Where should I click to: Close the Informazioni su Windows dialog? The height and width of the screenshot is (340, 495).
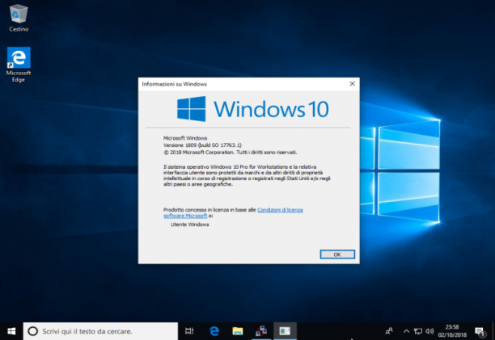coord(352,84)
